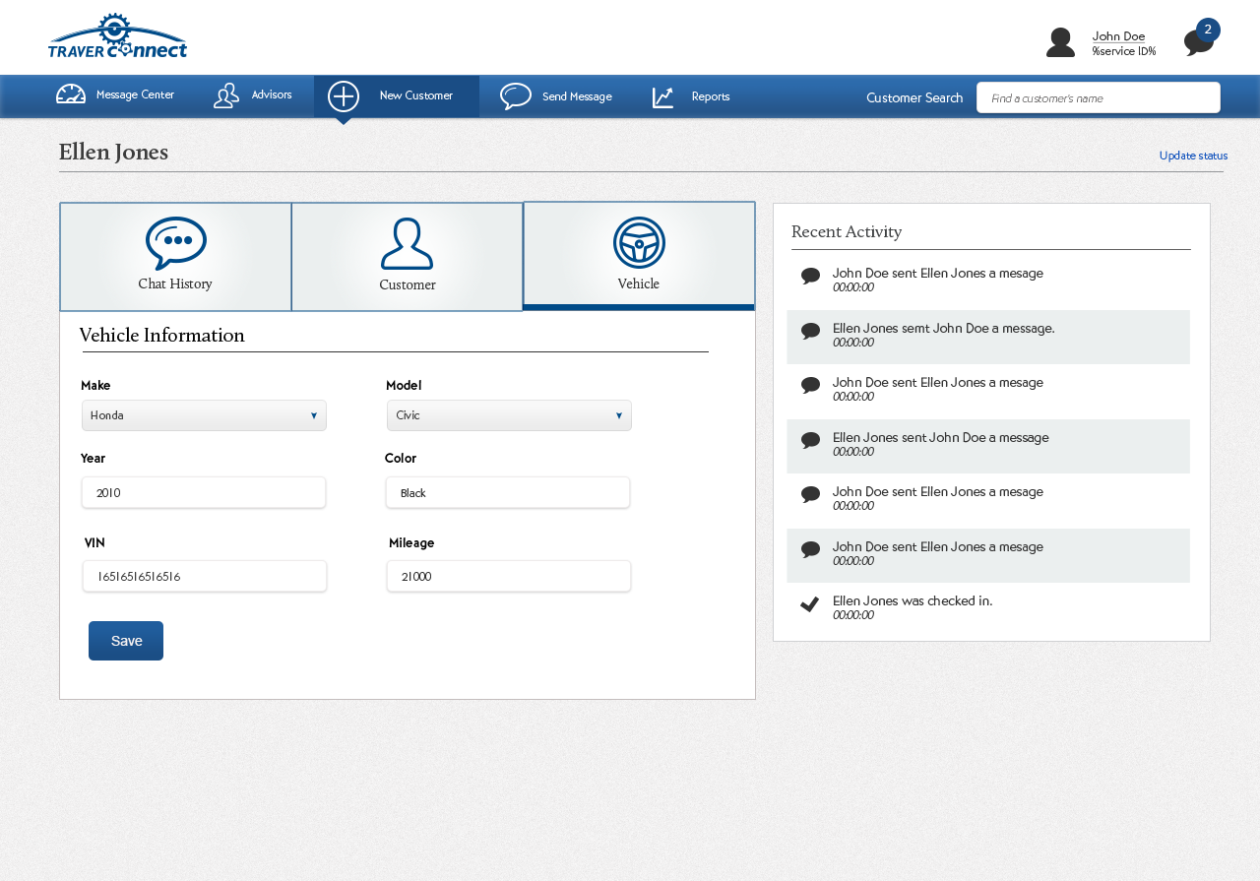
Task: Open the chat notifications bubble icon
Action: click(1198, 42)
